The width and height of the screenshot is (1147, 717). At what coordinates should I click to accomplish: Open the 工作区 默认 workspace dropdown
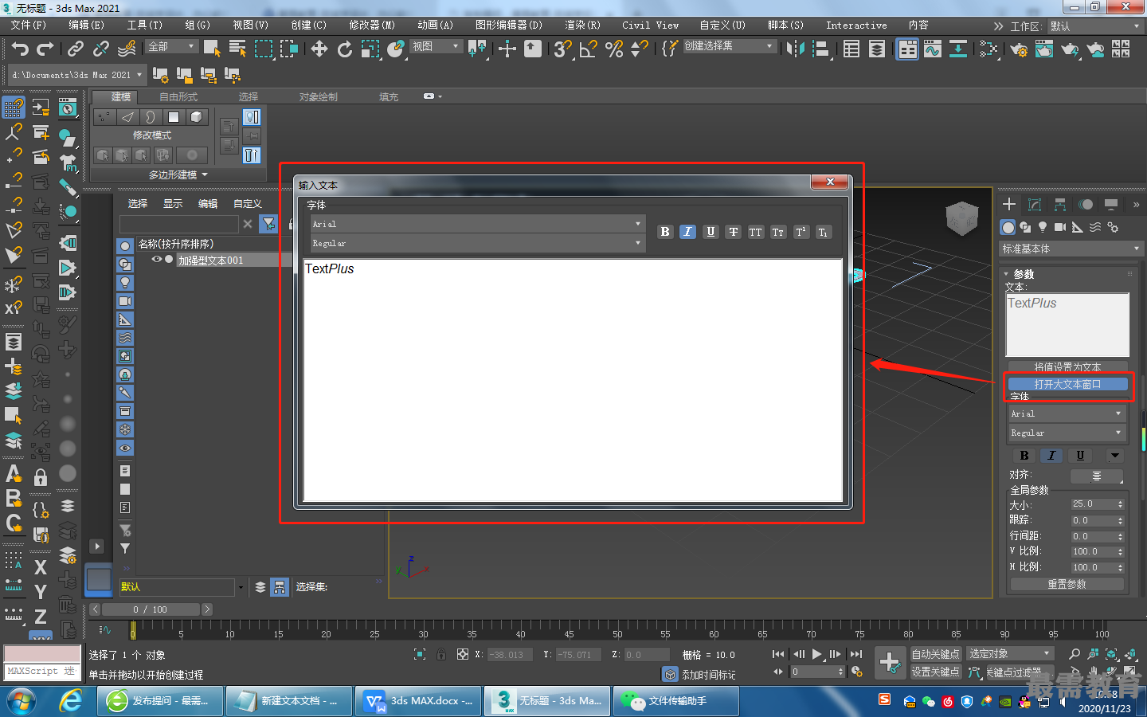click(1095, 26)
